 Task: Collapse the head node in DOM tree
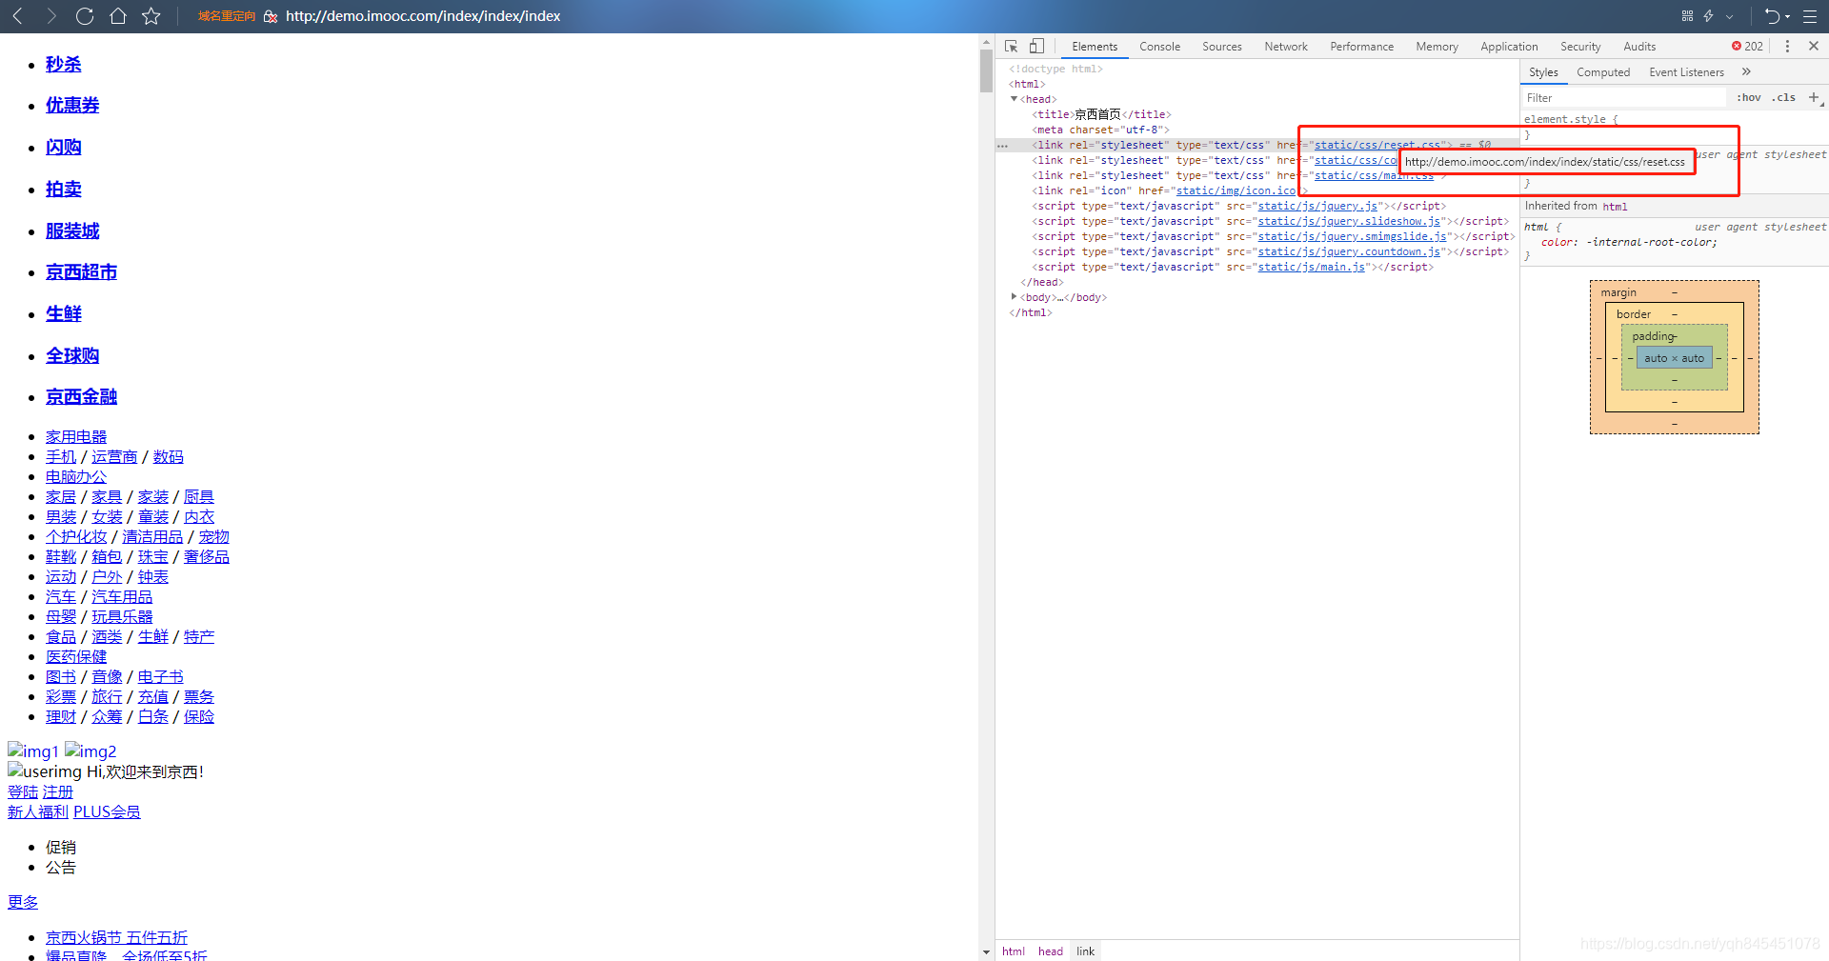(1014, 99)
